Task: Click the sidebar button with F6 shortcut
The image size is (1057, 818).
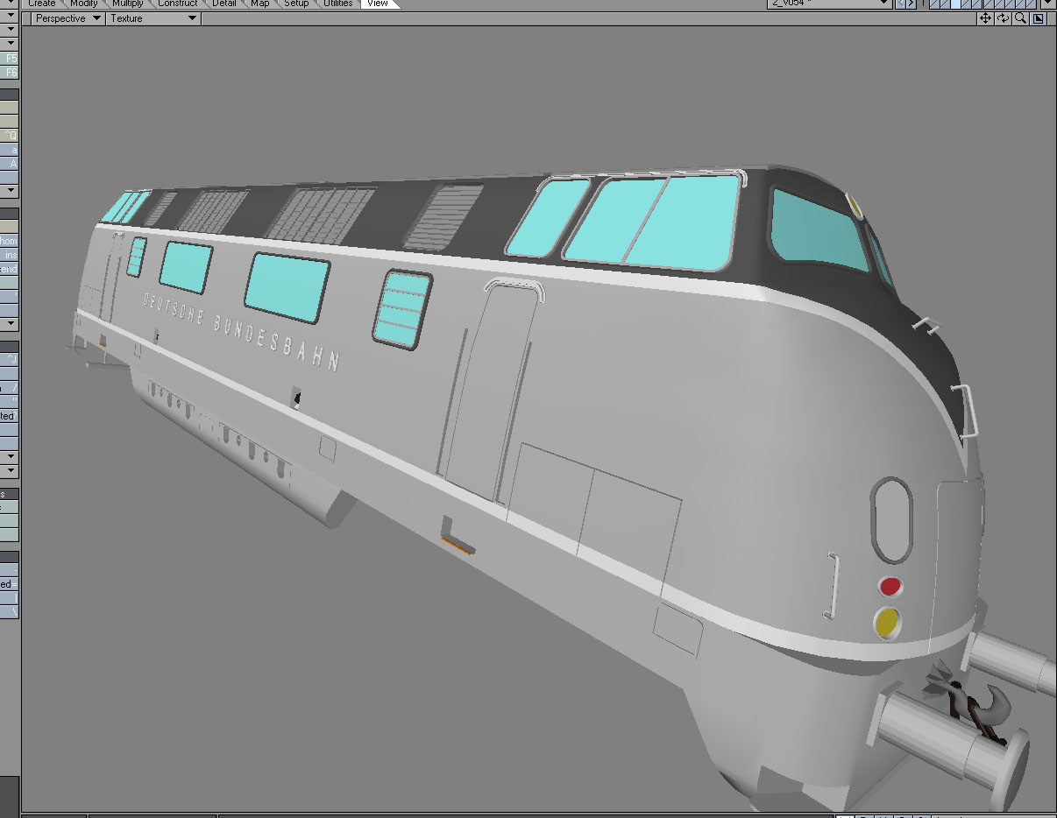Action: point(10,72)
